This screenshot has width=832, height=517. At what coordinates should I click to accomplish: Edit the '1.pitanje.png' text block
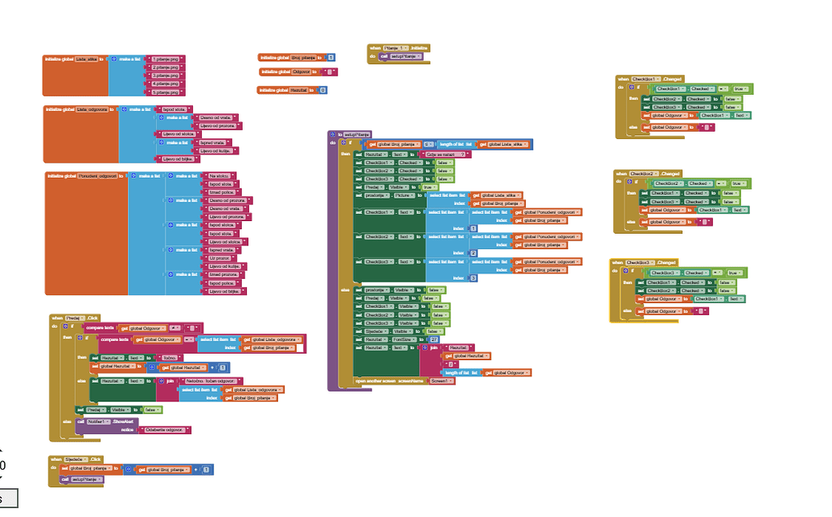[x=166, y=59]
